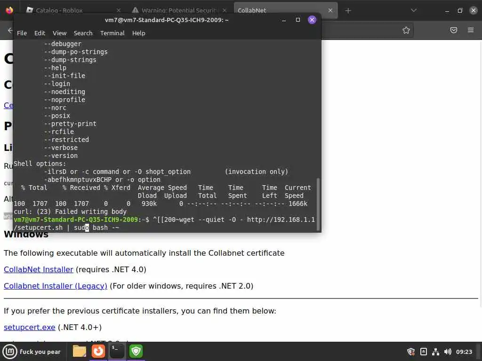Click the '--dump-po-strings' option line
Image resolution: width=482 pixels, height=361 pixels.
[x=76, y=52]
